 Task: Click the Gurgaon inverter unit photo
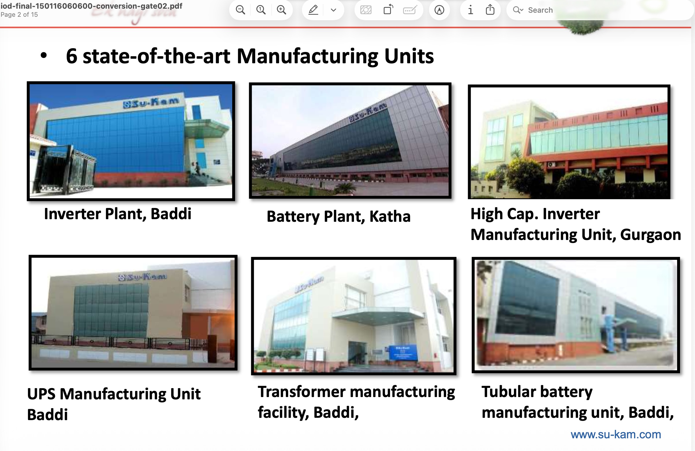(569, 142)
